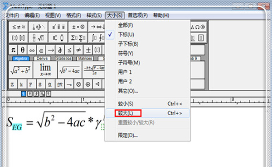Switch to the Statistics tab
This screenshot has height=167, width=272.
(x=63, y=59)
